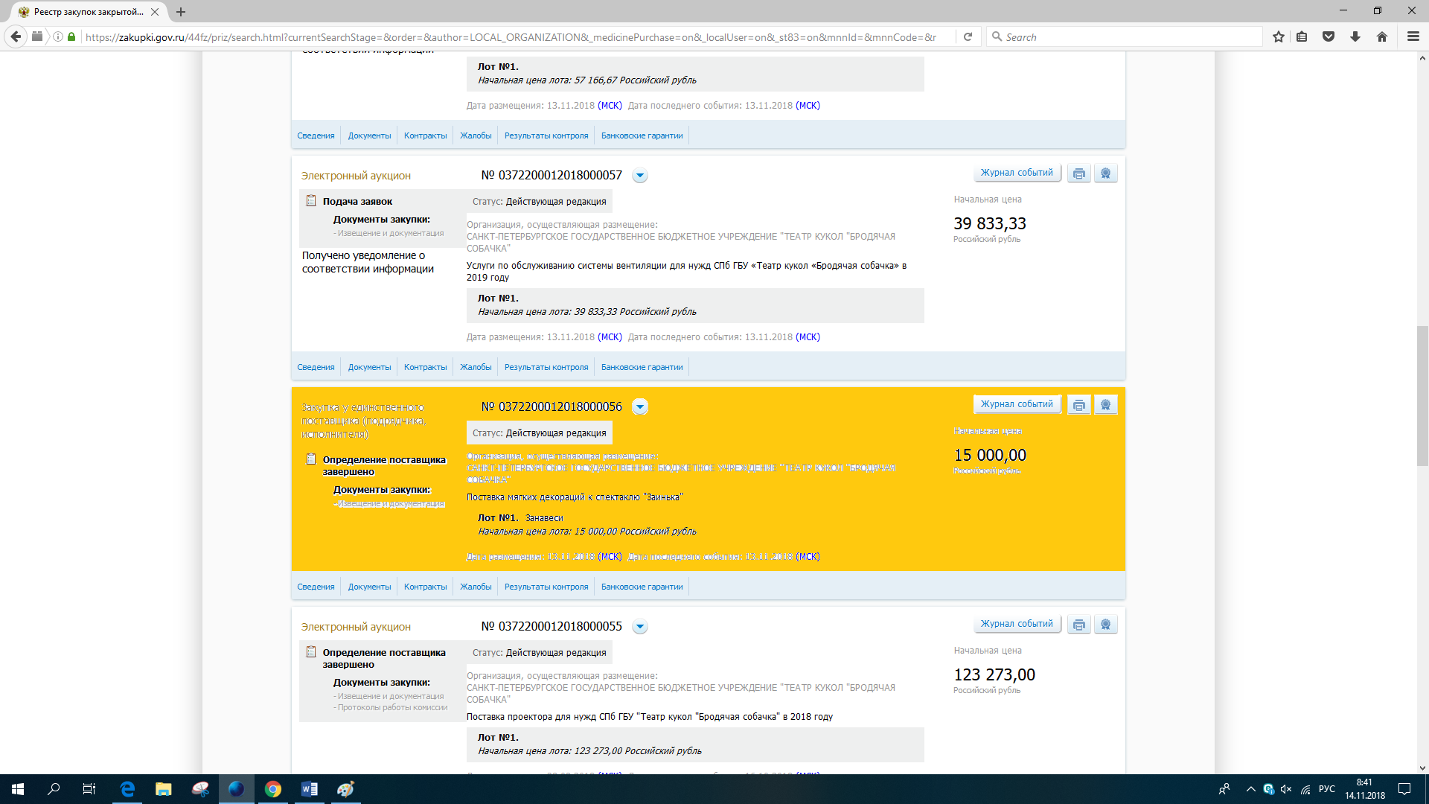Open Извещение и документация under Подача заявок
The height and width of the screenshot is (804, 1429).
(x=390, y=233)
